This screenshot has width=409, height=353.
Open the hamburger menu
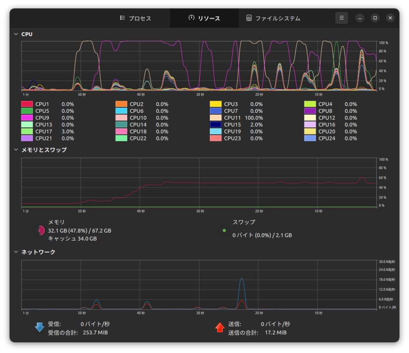(x=341, y=18)
